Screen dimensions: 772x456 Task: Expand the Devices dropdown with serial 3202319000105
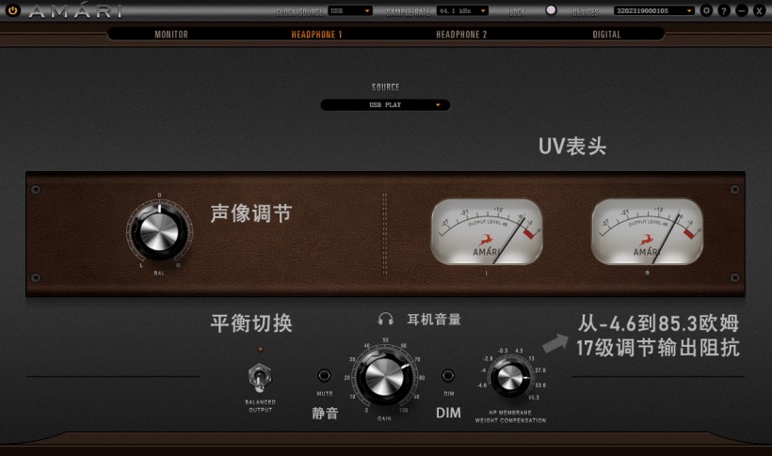click(x=653, y=11)
